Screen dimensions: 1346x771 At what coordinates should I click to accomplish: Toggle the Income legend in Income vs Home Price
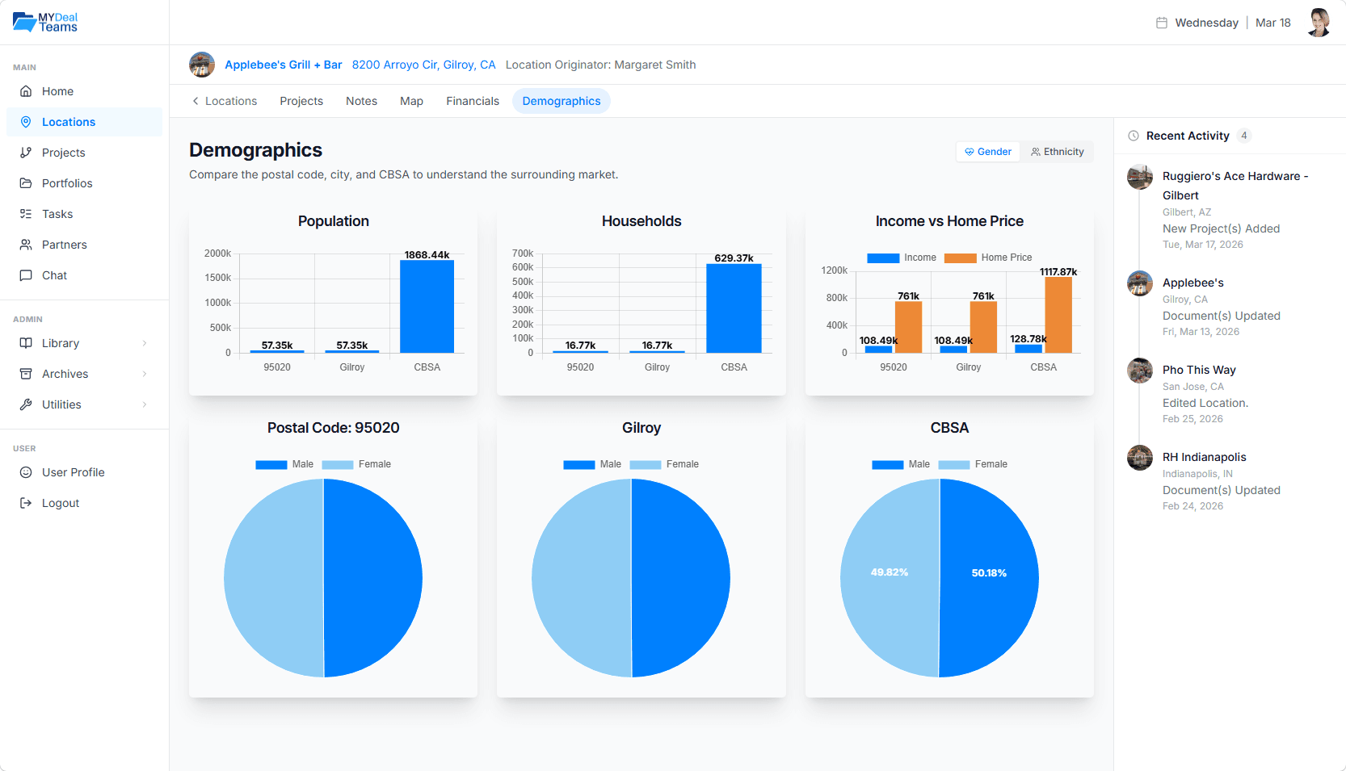coord(902,258)
